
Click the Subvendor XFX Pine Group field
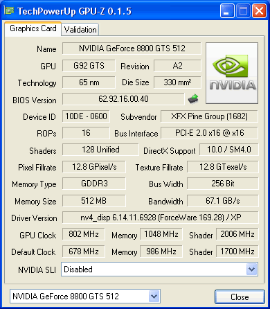click(x=209, y=116)
